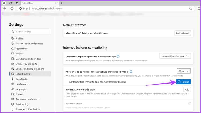Click the Profiles icon
The width and height of the screenshot is (201, 113).
(x=12, y=38)
